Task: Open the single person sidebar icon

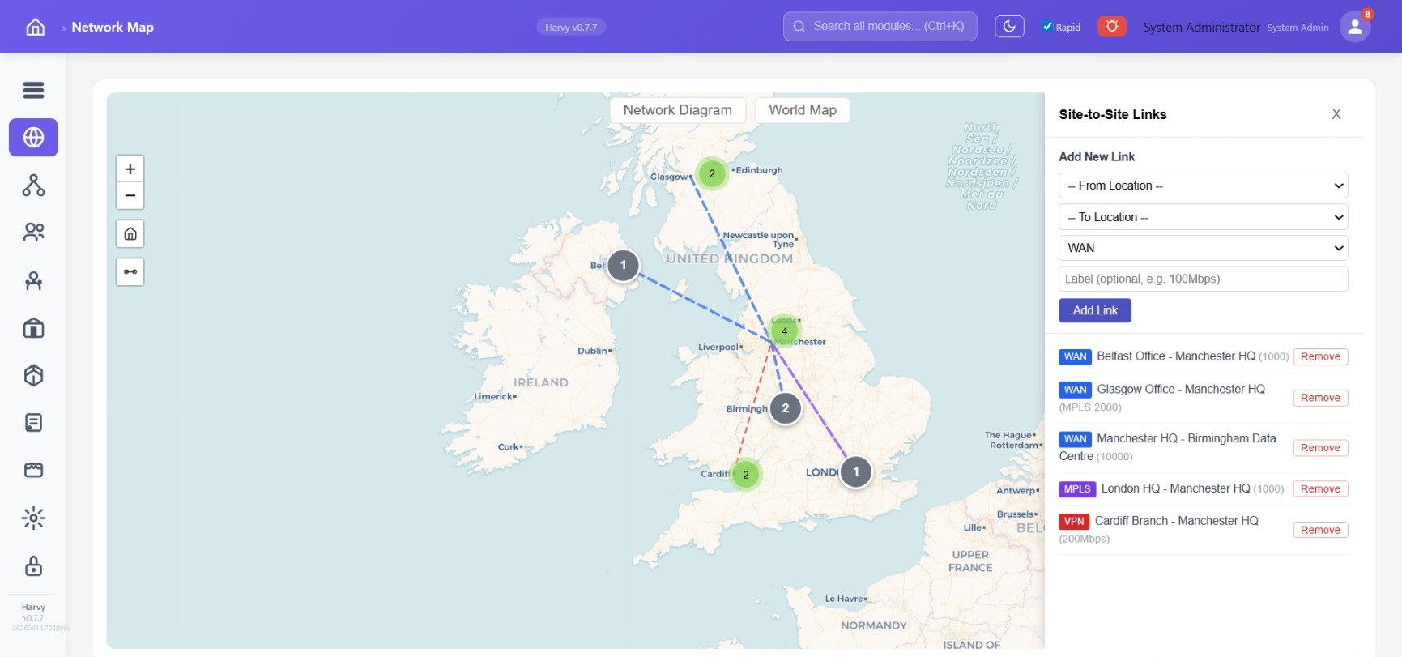Action: point(33,280)
